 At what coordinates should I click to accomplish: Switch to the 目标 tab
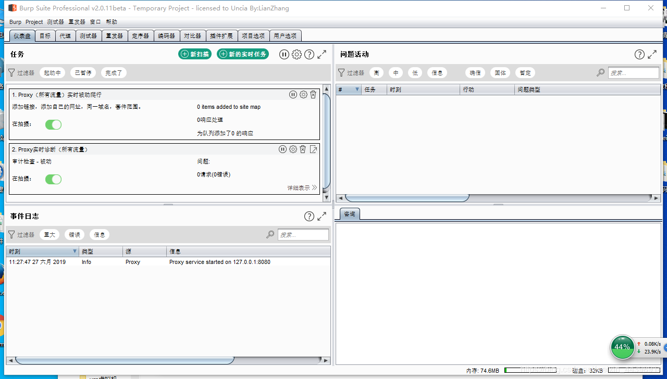45,36
